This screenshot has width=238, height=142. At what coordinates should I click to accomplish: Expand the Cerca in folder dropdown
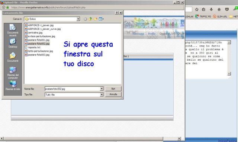pos(78,19)
